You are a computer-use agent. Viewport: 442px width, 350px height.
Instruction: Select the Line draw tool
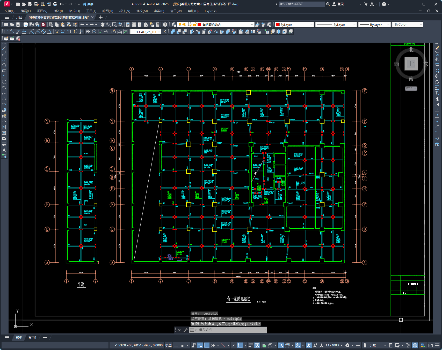(x=4, y=48)
